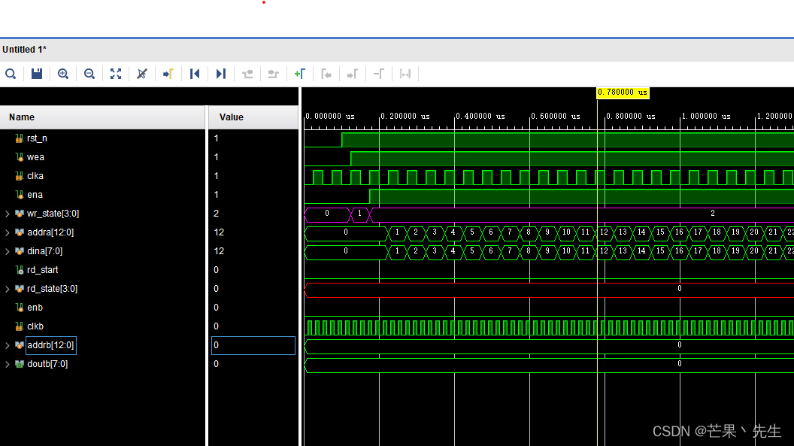Click the addrb value field showing 0

click(253, 345)
